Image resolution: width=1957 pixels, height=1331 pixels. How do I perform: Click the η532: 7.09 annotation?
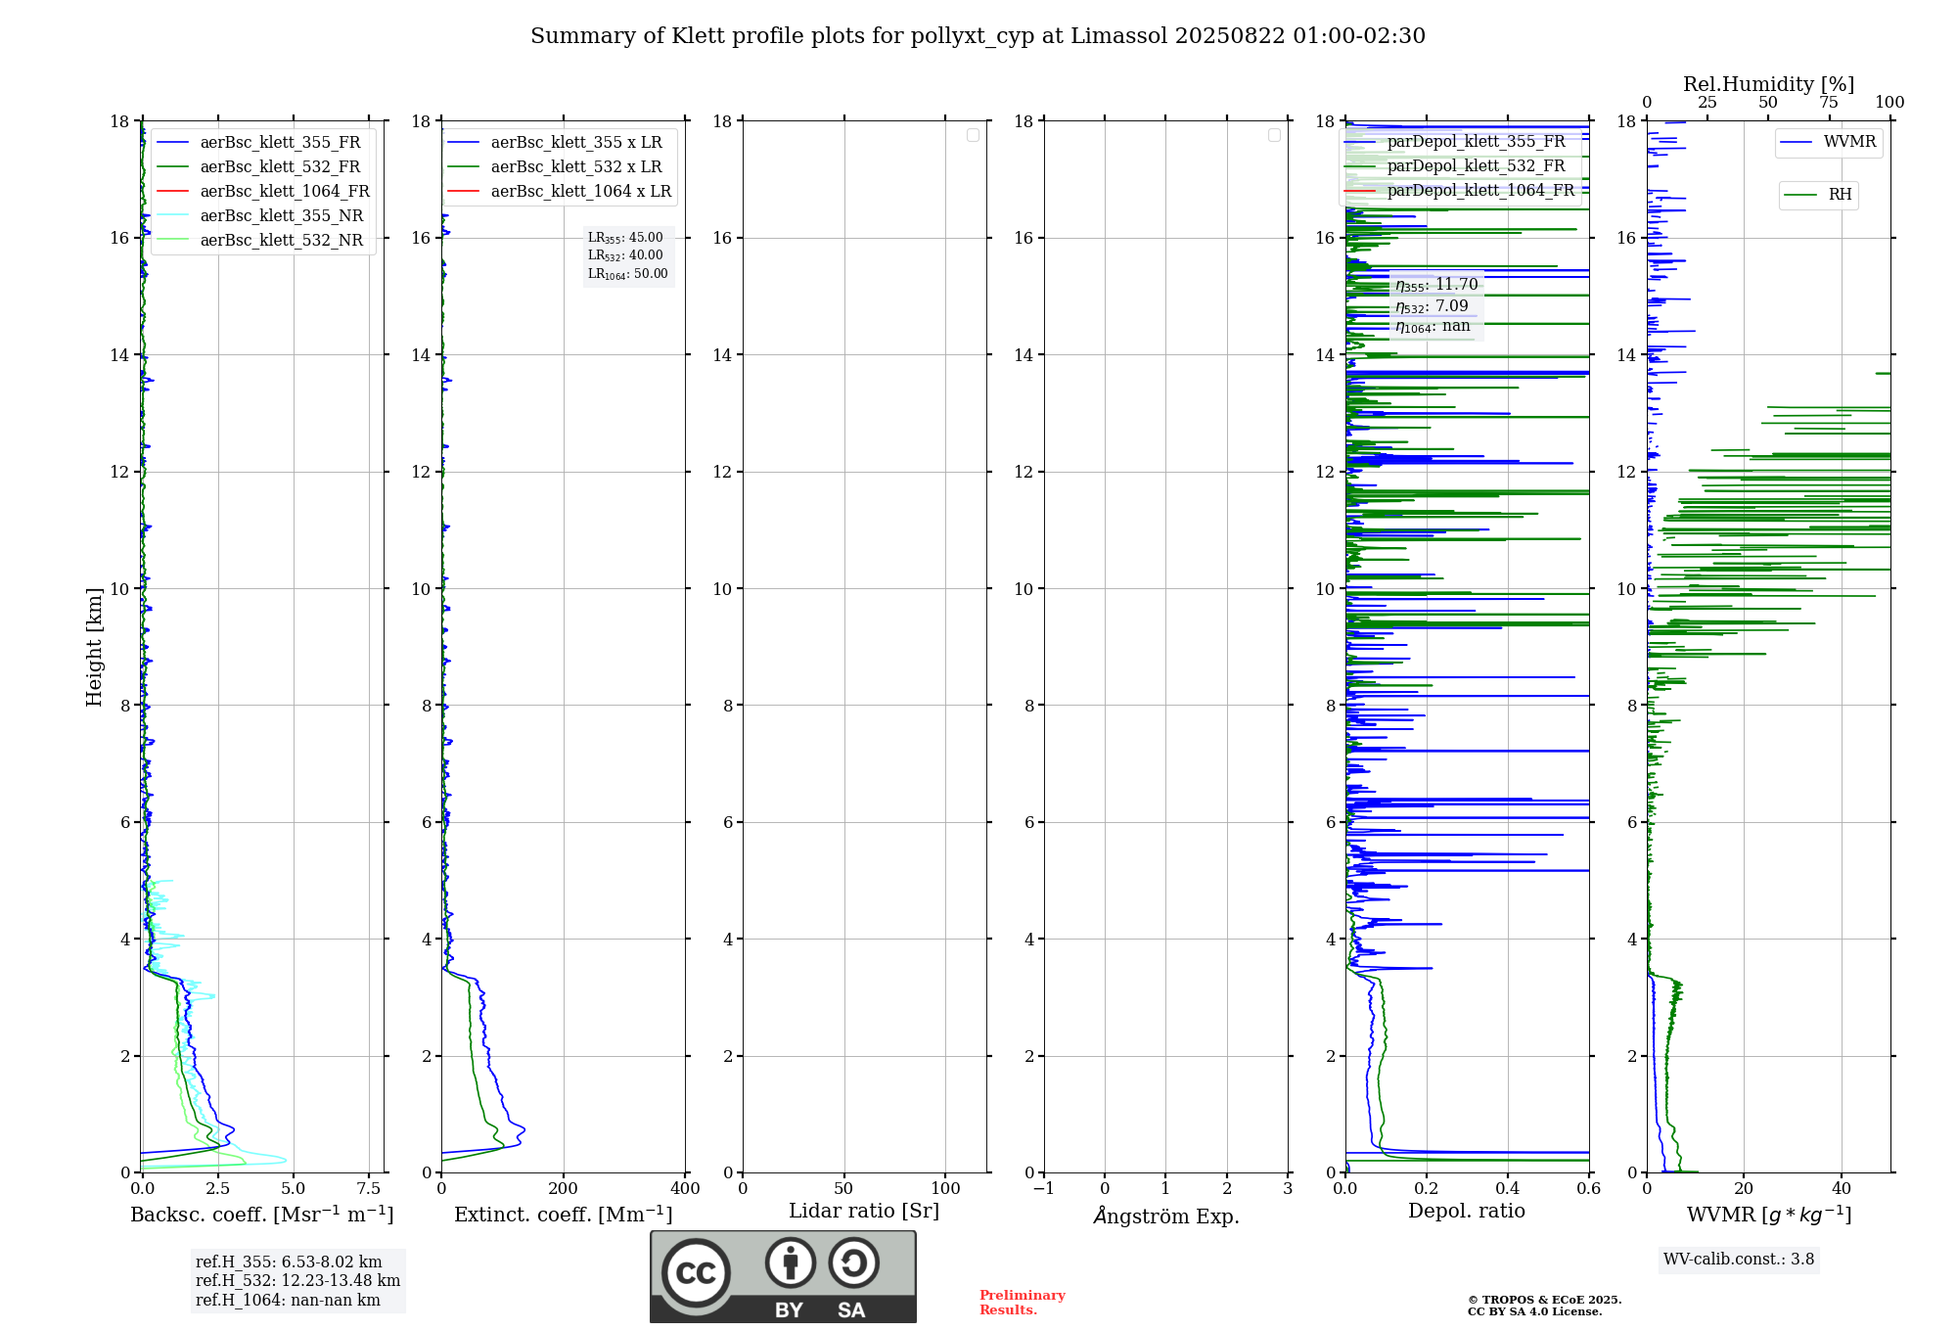tap(1432, 306)
